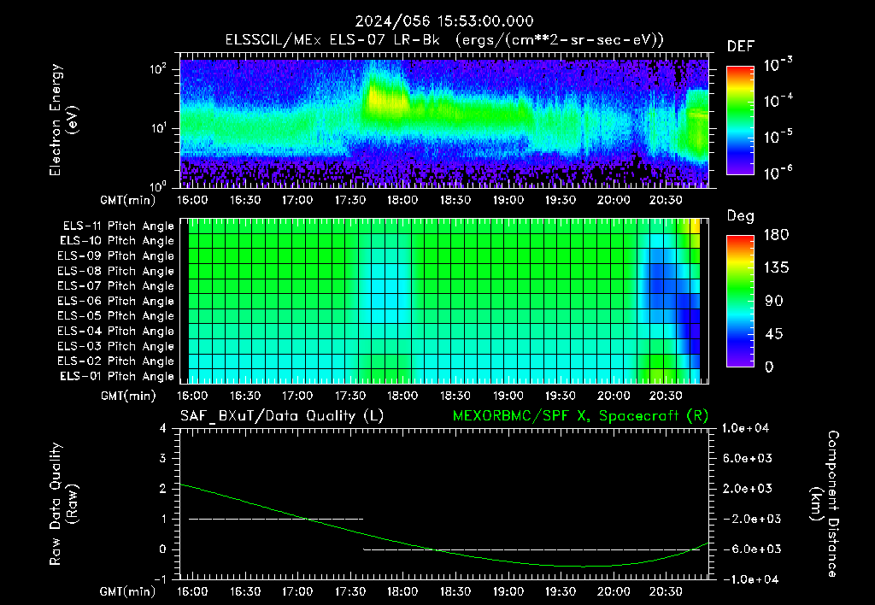Click the DEF label above the top color bar
This screenshot has width=875, height=605.
coord(741,46)
